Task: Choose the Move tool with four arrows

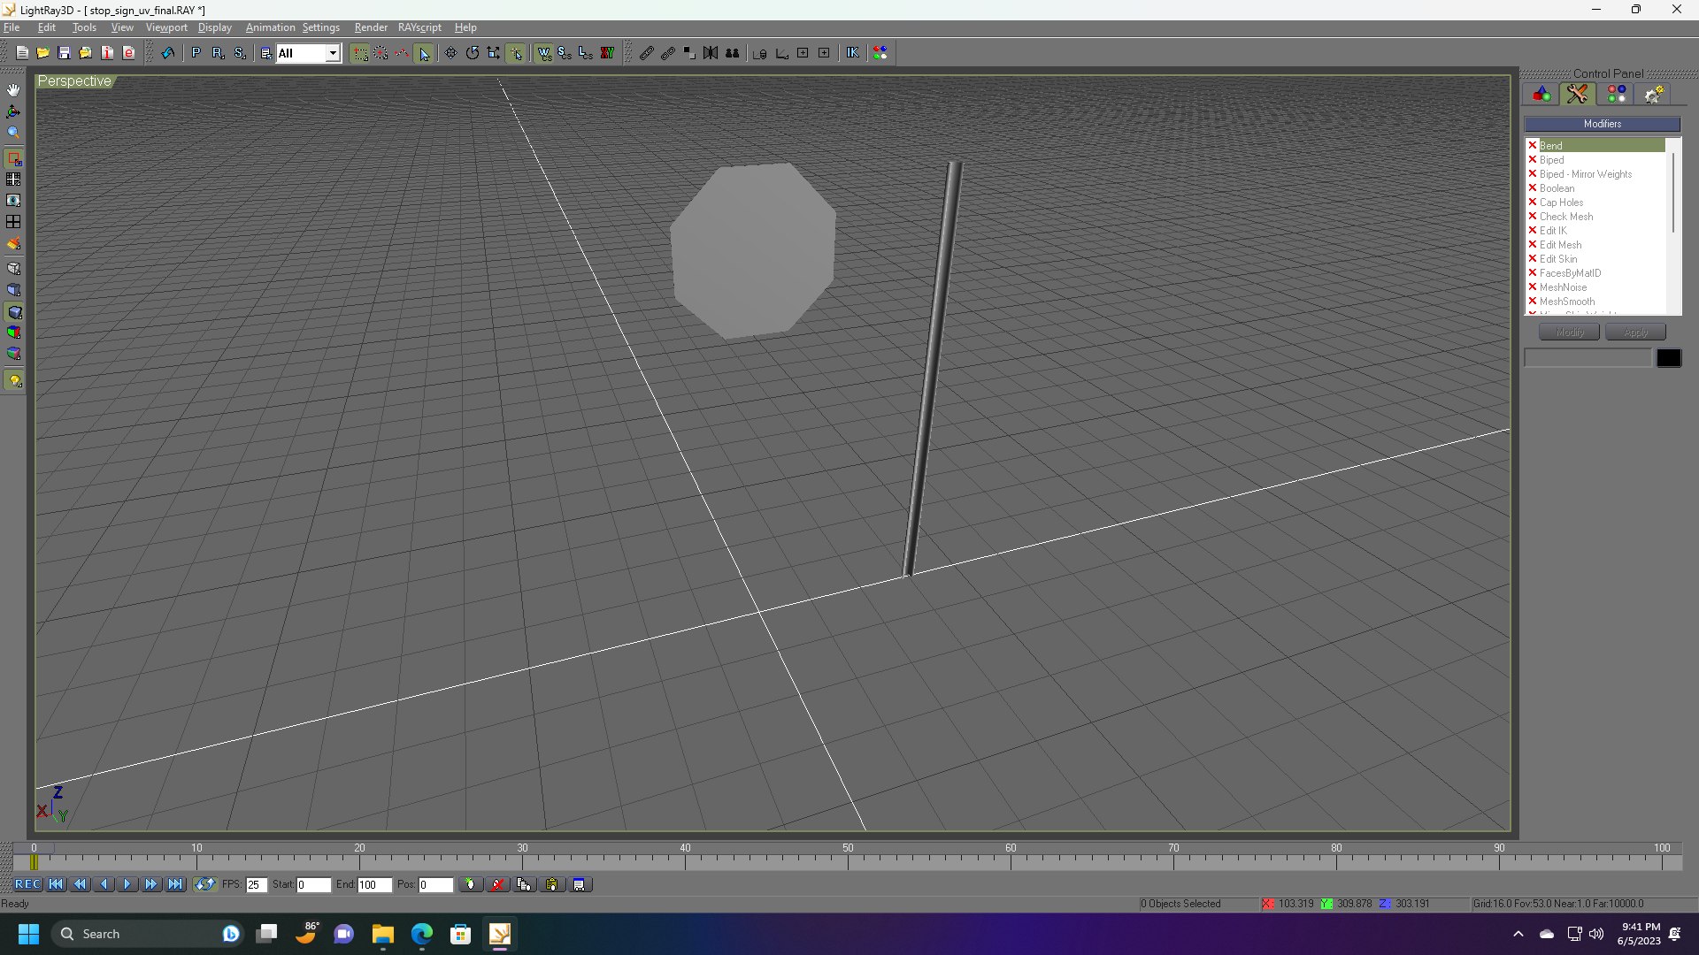Action: point(451,53)
